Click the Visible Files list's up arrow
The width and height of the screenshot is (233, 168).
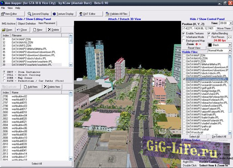pos(230,56)
